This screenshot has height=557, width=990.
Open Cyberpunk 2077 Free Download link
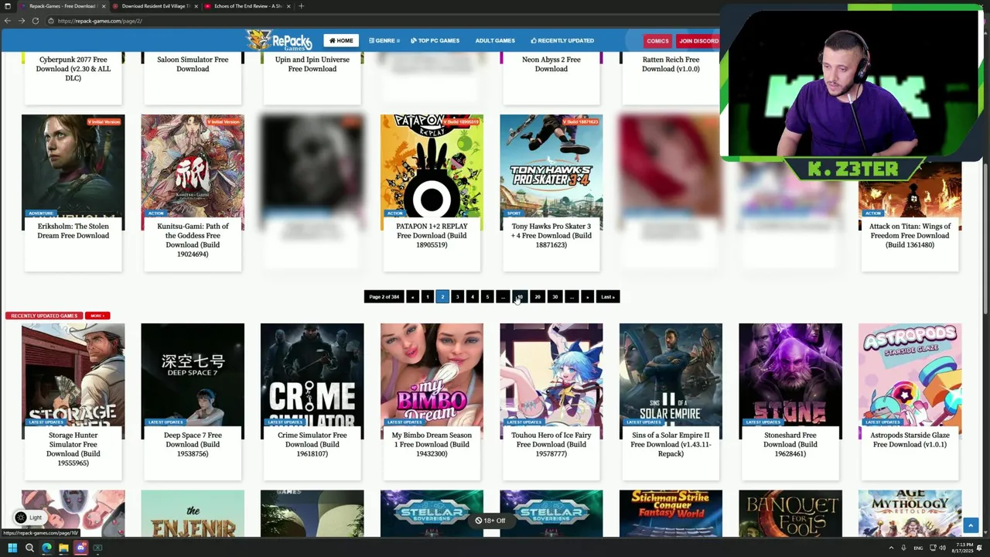(x=73, y=69)
